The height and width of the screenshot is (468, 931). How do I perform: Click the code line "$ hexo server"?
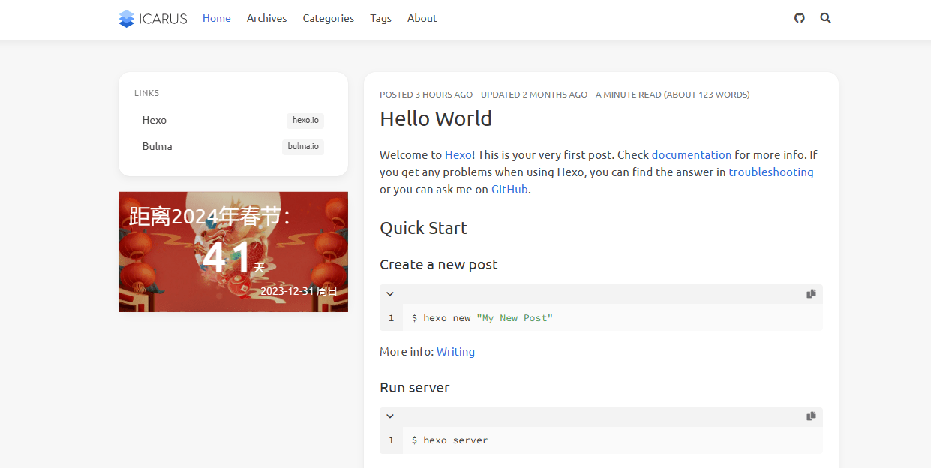pyautogui.click(x=449, y=440)
